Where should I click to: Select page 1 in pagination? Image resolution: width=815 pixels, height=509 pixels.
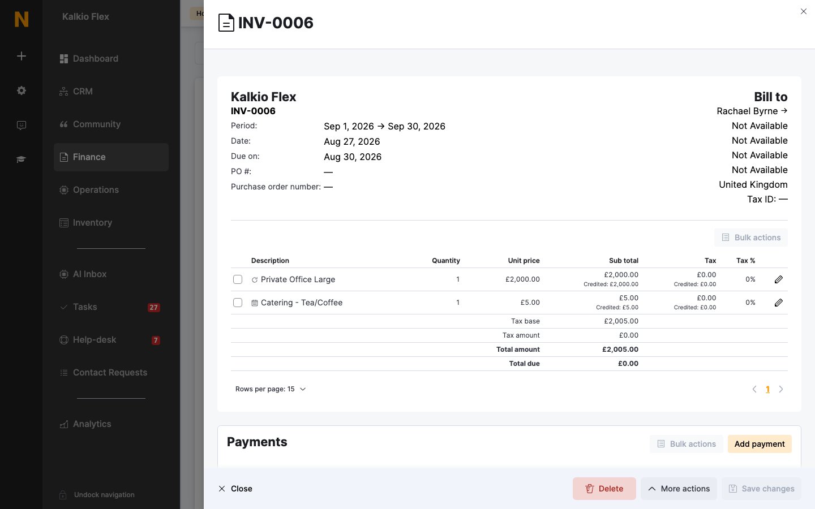pyautogui.click(x=767, y=389)
